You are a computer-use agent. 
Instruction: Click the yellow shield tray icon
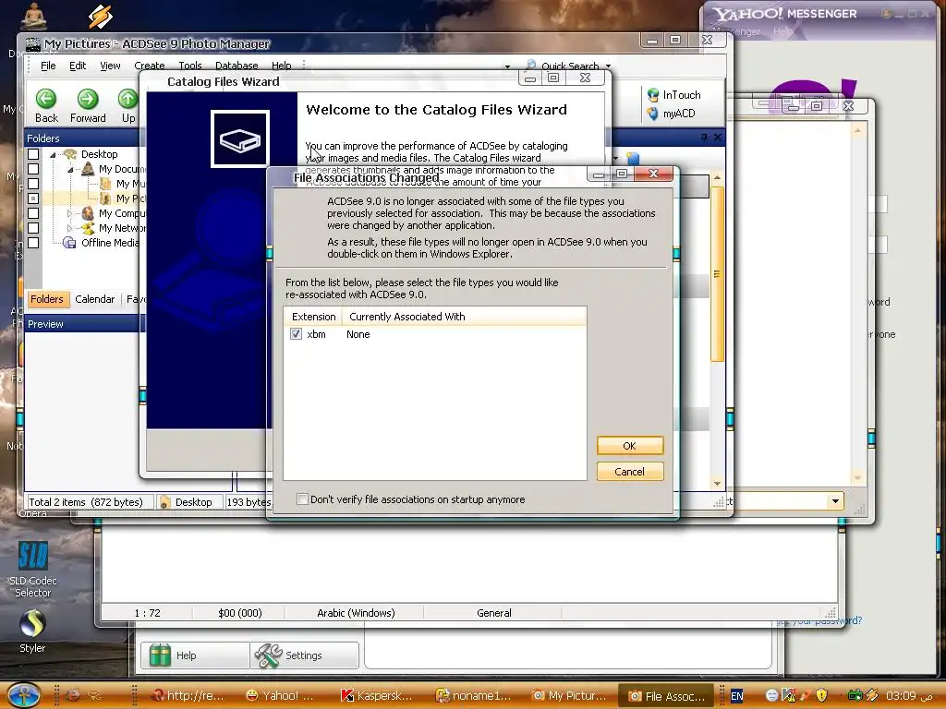821,695
